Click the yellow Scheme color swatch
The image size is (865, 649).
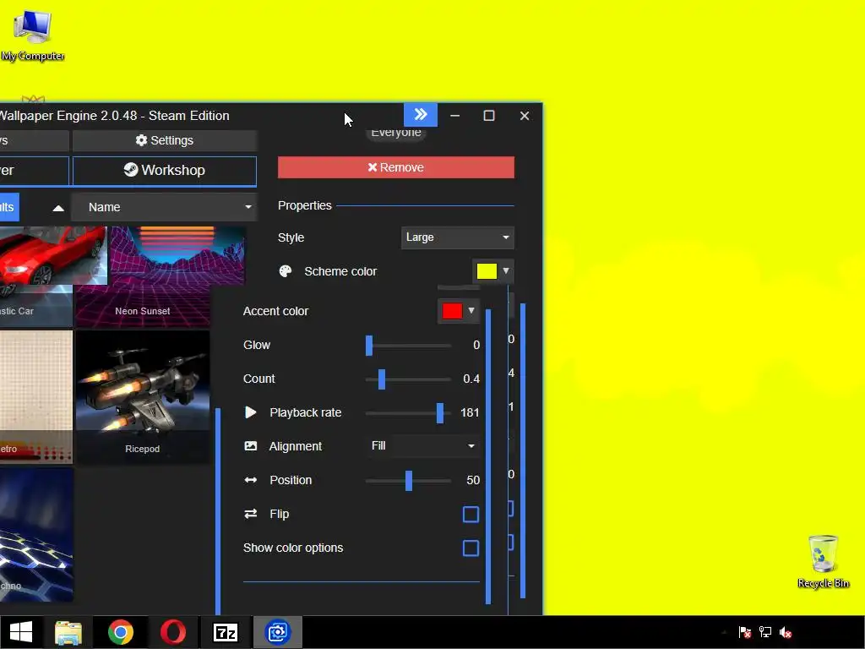click(487, 271)
